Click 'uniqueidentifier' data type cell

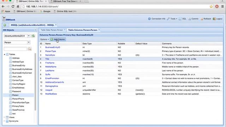point(89,90)
